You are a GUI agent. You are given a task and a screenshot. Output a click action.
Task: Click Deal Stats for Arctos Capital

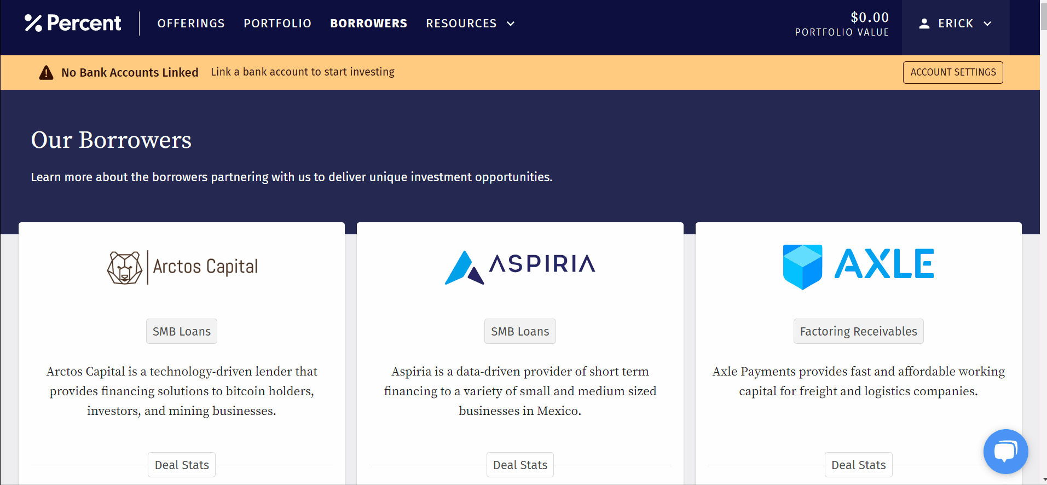182,465
